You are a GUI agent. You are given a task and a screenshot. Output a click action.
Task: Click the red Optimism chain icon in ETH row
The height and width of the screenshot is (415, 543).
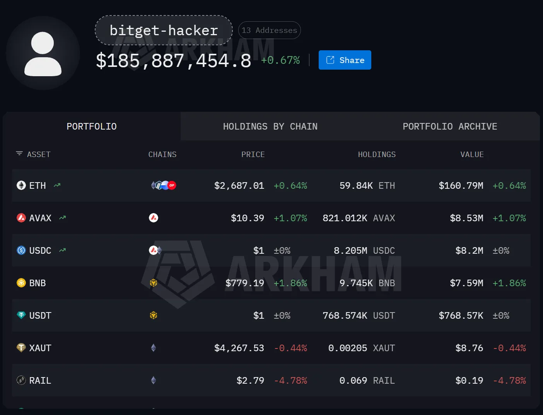(172, 186)
